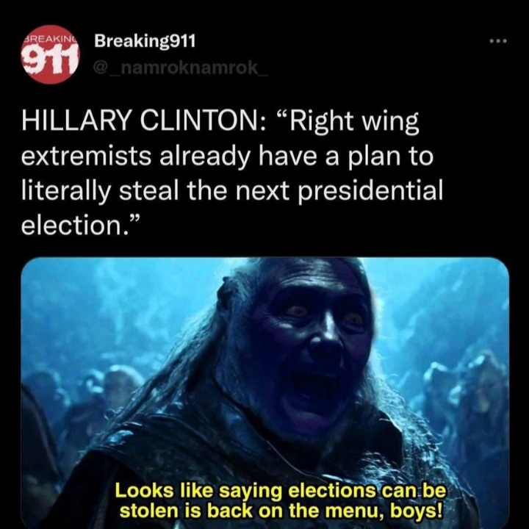
Task: Select the HILLARY CLINTON name in tweet
Action: tap(140, 121)
